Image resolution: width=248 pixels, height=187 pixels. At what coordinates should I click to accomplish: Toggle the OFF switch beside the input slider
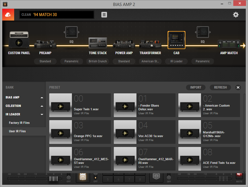tap(69, 177)
